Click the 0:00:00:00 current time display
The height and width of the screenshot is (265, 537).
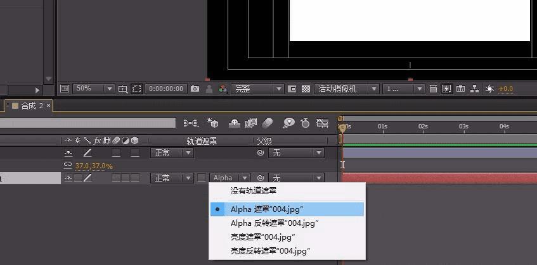166,89
